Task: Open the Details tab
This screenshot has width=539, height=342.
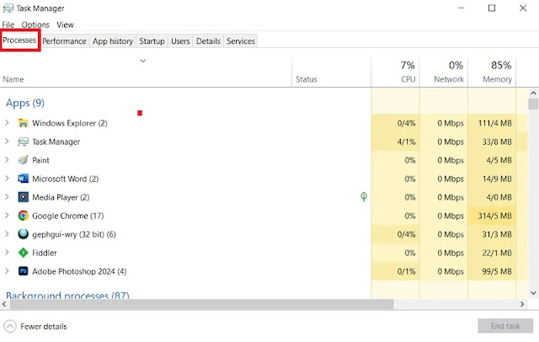Action: tap(208, 41)
